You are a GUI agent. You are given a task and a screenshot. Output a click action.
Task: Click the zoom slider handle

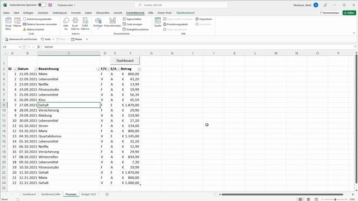[335, 199]
